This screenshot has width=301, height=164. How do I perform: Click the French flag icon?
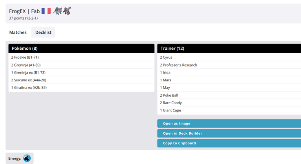pyautogui.click(x=46, y=11)
